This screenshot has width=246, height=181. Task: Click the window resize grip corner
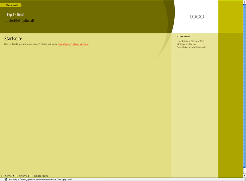coord(244,179)
